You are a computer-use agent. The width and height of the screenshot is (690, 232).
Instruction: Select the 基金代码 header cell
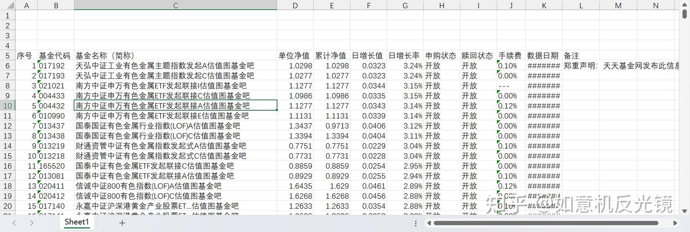56,55
